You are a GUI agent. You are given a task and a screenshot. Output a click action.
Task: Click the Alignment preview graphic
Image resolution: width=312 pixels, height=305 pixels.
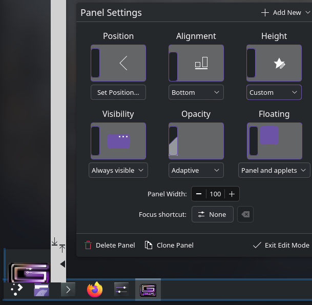(196, 63)
